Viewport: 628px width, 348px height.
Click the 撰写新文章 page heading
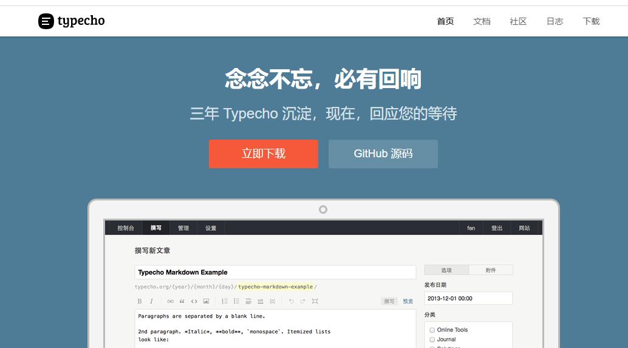[152, 251]
